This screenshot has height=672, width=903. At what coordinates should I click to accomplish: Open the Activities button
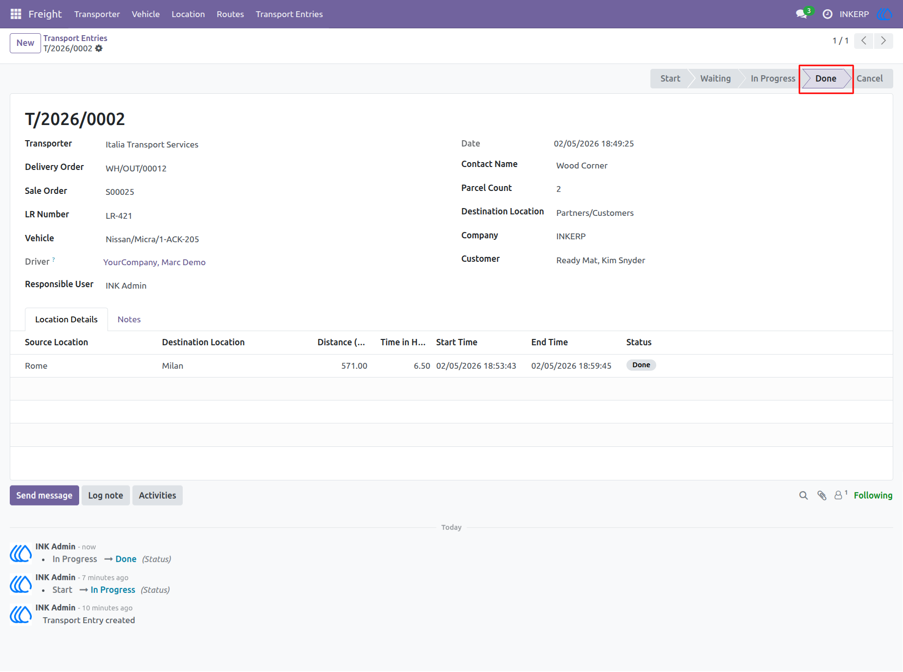click(x=157, y=496)
